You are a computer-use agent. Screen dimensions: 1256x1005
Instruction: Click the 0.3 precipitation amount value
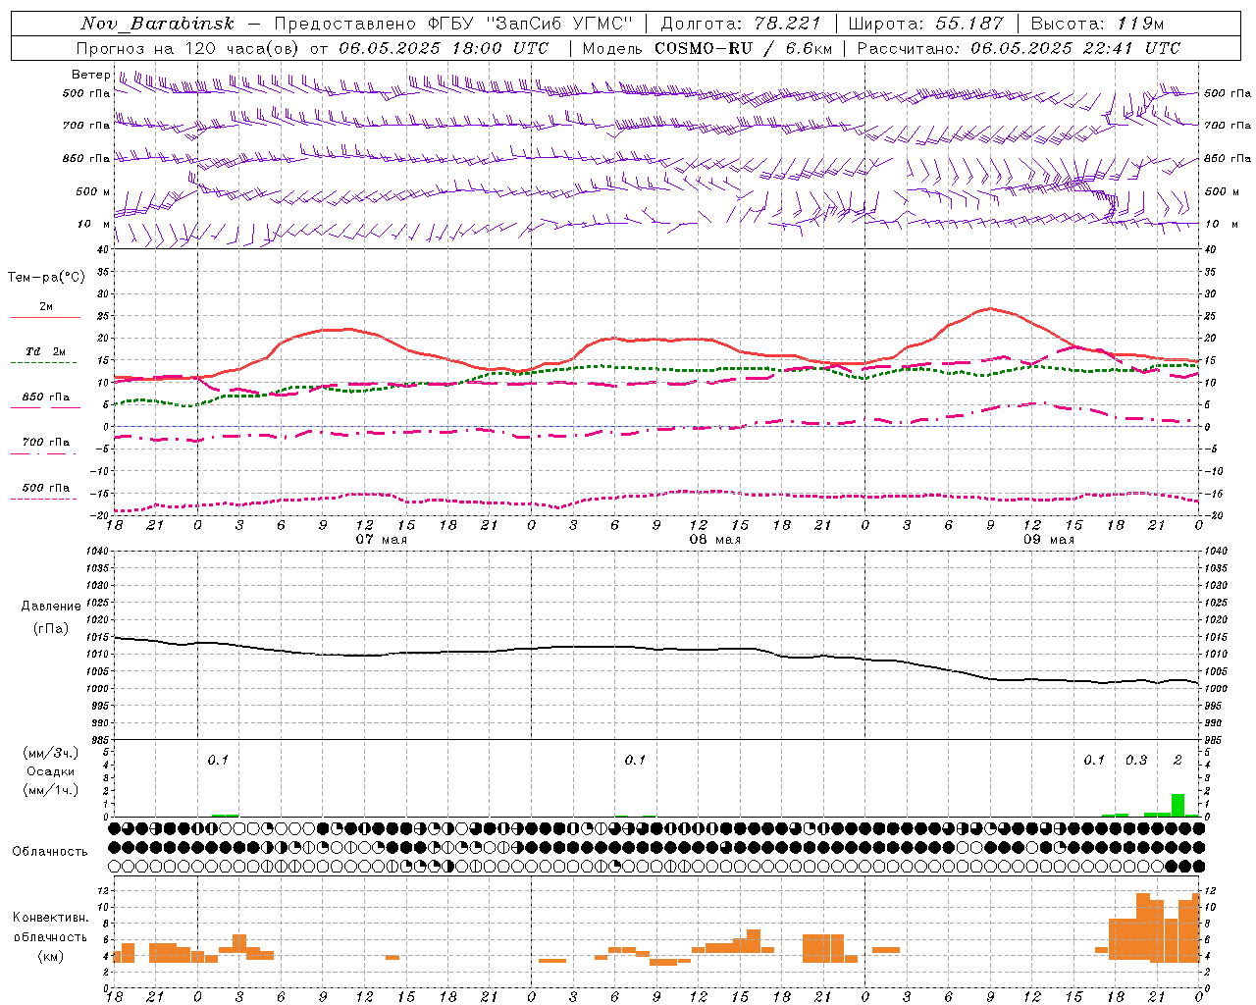tap(1136, 761)
